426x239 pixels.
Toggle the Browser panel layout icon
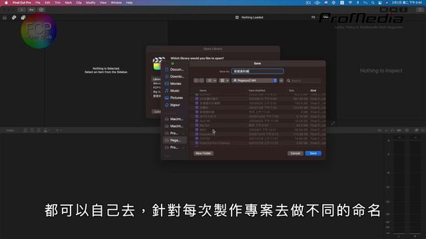[383, 10]
